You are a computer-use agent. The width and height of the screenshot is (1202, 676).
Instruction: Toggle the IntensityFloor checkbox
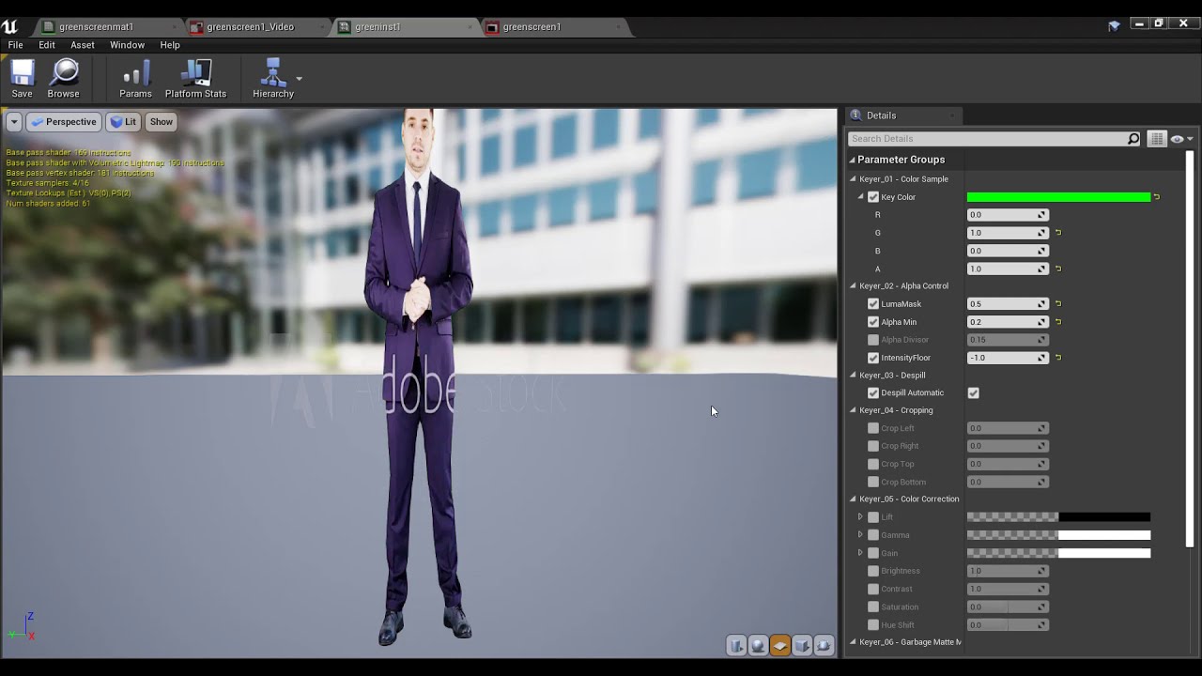click(x=873, y=358)
